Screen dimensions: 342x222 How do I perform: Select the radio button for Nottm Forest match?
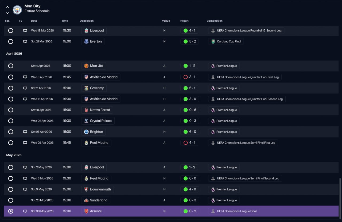[11, 110]
